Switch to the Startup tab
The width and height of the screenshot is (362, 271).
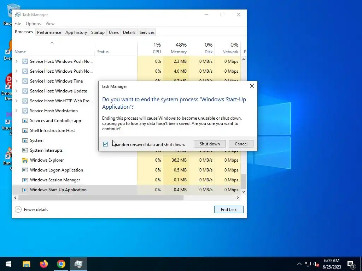tap(98, 32)
